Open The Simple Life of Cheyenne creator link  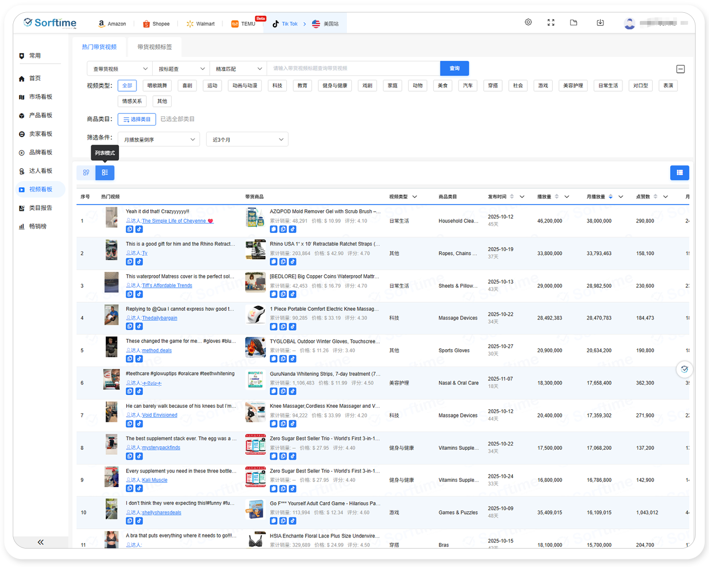point(174,221)
